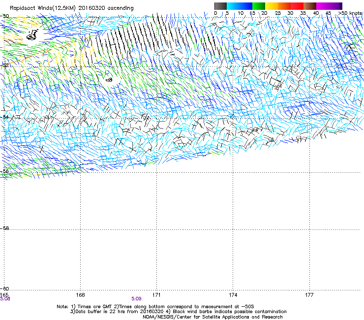The image size is (364, 320).
Task: Click the brown 35-40 knots legend swatch
Action: [310, 6]
